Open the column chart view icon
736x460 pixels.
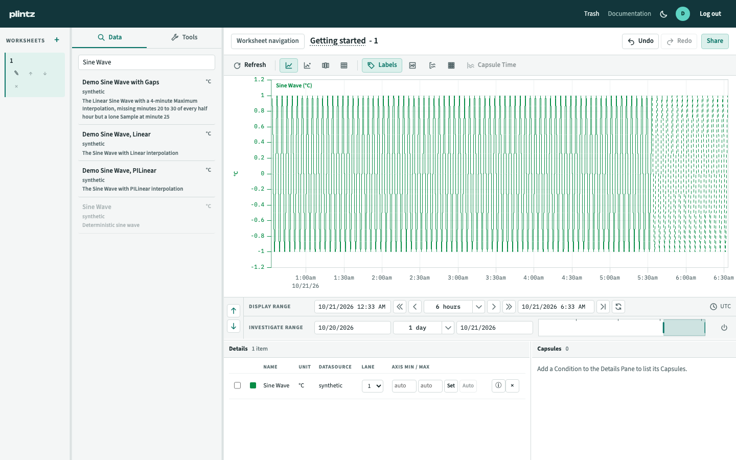click(326, 65)
